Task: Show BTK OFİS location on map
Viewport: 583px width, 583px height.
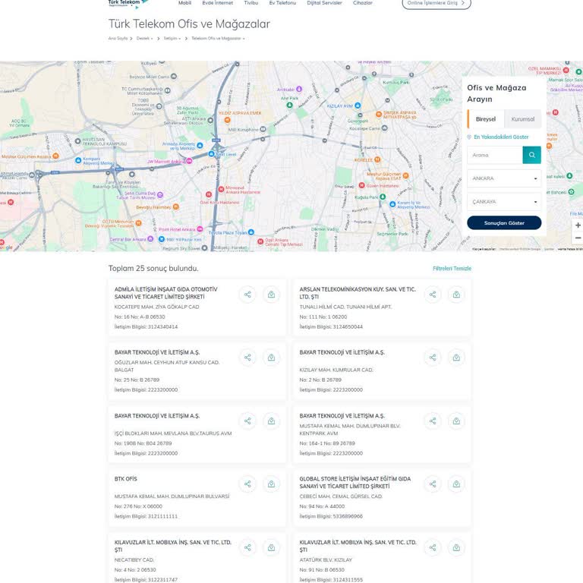Action: click(272, 484)
